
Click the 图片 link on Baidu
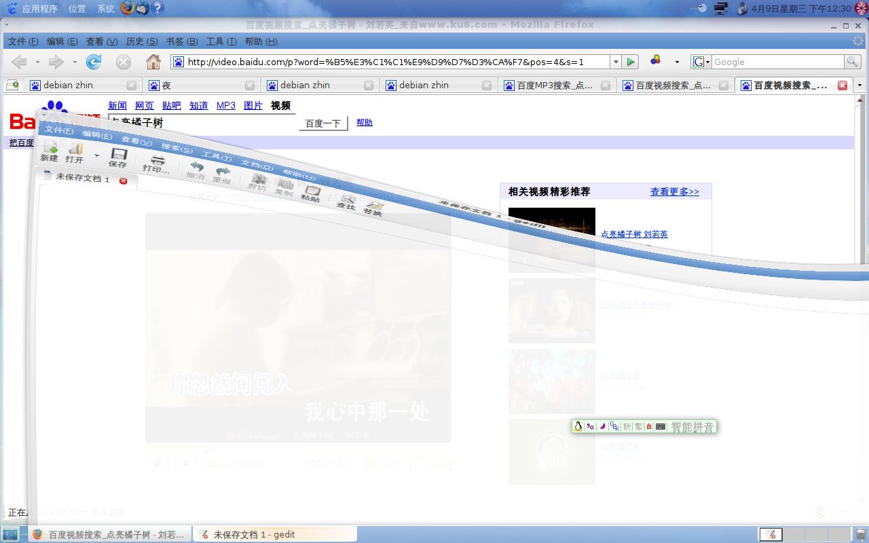[x=253, y=105]
